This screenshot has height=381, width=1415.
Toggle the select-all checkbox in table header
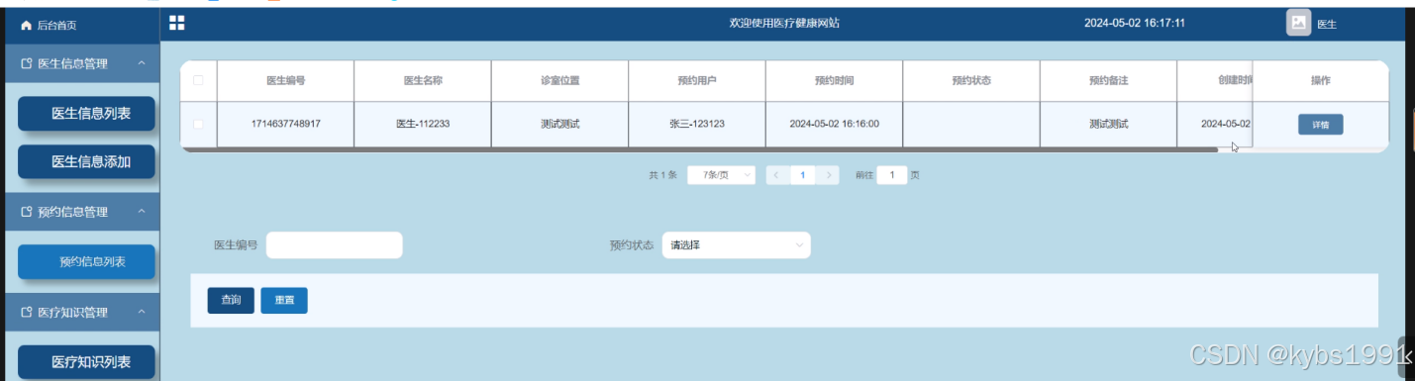(x=198, y=80)
